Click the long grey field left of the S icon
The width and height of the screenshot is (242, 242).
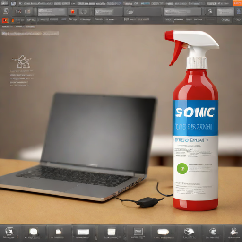point(182,11)
